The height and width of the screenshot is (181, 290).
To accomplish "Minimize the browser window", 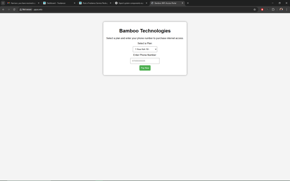I will tap(273, 3).
